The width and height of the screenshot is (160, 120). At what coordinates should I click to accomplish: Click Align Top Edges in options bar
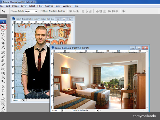coord(71,11)
